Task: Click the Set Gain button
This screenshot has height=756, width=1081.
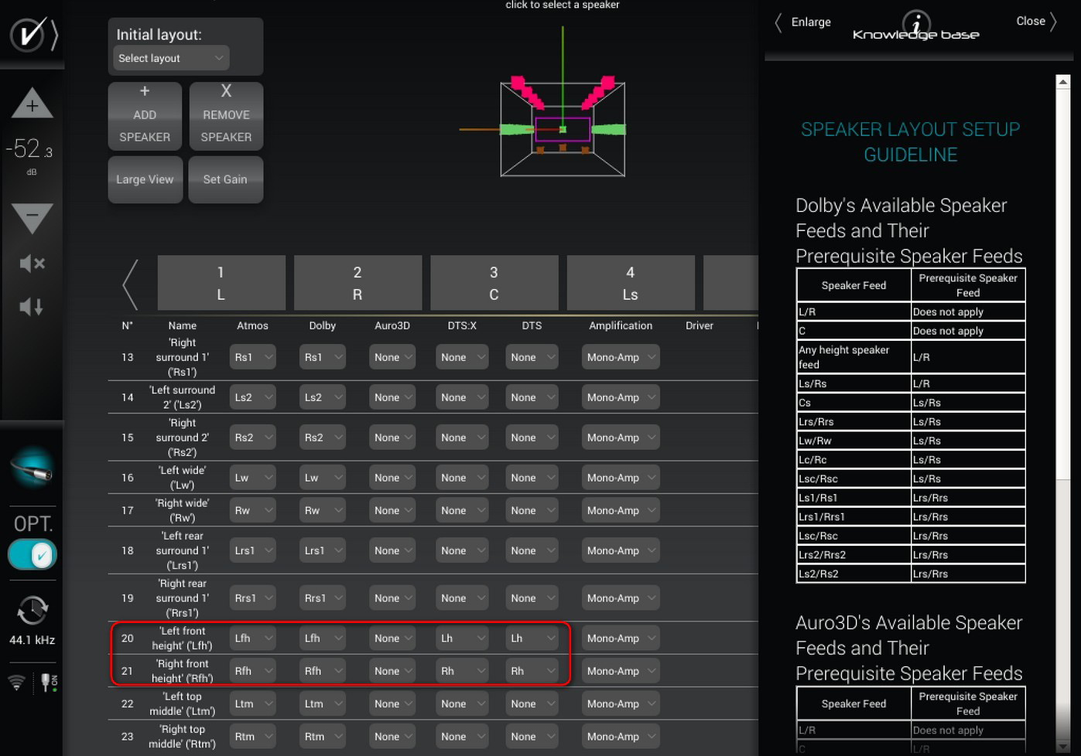Action: 225,179
